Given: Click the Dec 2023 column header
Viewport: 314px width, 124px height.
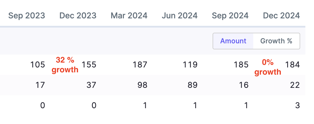Looking at the screenshot, I should point(78,15).
